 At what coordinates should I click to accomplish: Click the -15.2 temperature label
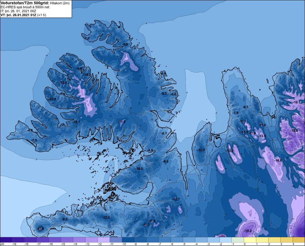point(248,231)
